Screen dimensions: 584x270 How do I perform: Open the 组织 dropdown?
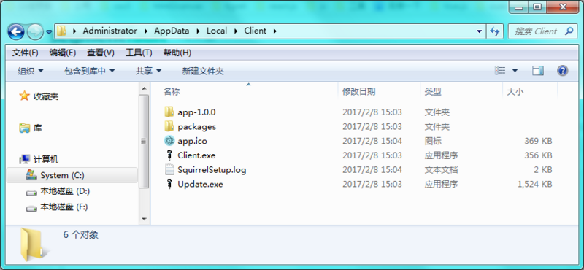[x=31, y=71]
